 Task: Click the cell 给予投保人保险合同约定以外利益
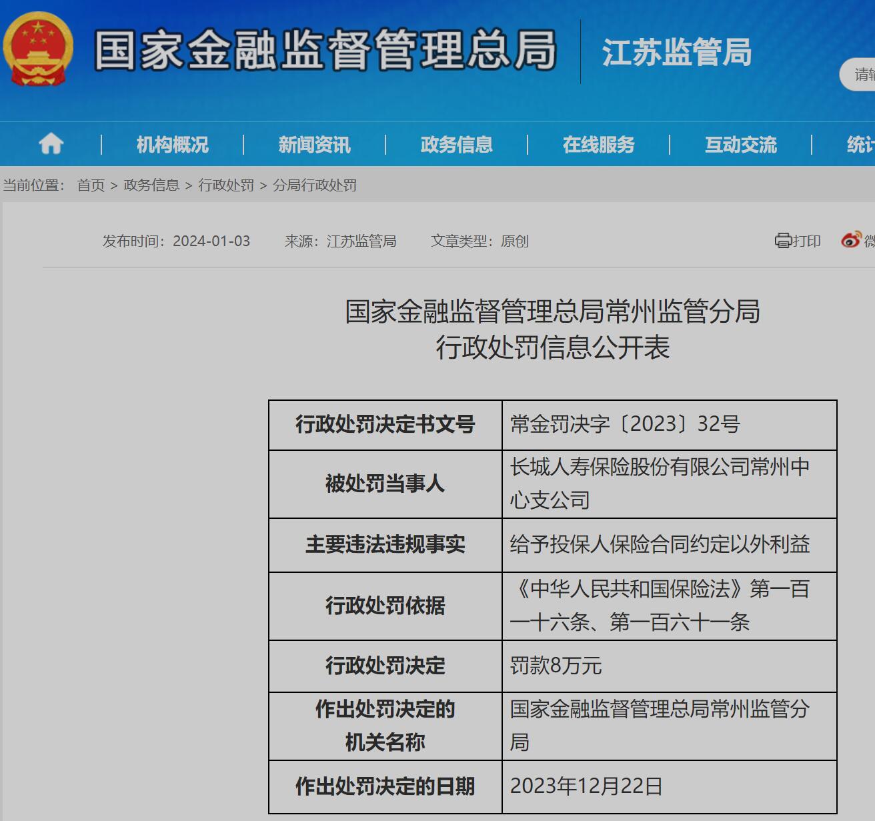click(670, 545)
